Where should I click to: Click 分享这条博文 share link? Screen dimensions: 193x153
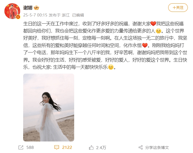pyautogui.click(x=157, y=148)
